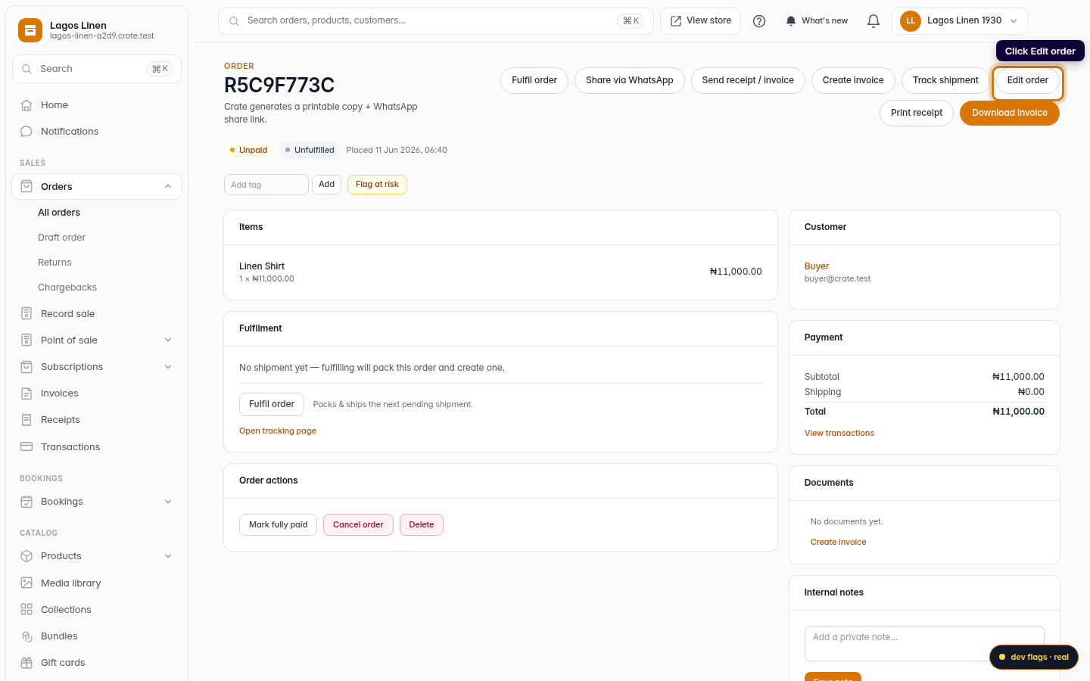Click the Bundles icon
Screen dimensions: 1090x681
coord(26,636)
